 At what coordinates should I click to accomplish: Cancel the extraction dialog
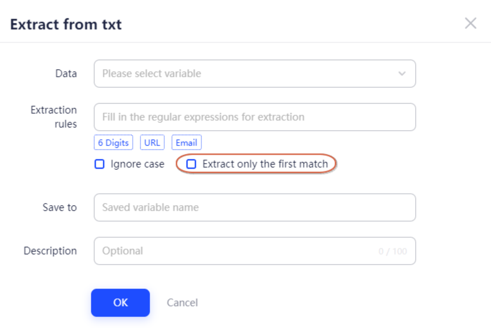tap(182, 303)
